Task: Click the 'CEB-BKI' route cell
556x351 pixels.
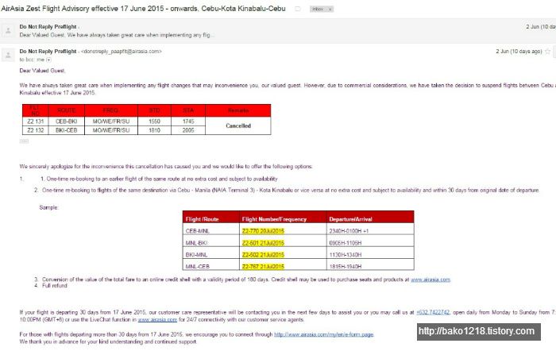Action: tap(66, 121)
